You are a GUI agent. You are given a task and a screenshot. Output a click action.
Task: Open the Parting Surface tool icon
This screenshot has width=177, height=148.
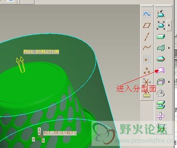coord(161,70)
